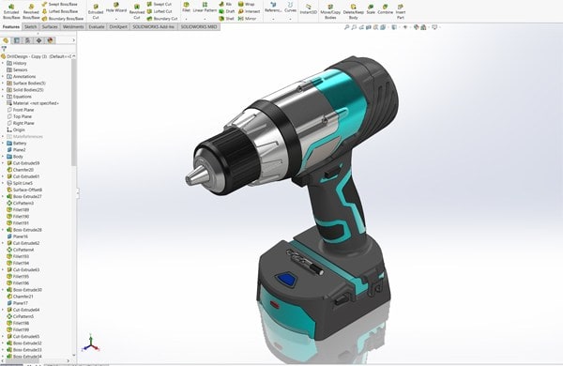Activate the Shell feature tool
Viewport: 563px width, 366px height.
(226, 19)
